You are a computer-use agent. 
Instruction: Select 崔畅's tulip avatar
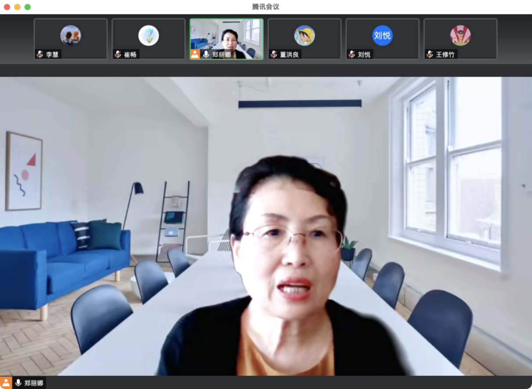(x=148, y=36)
